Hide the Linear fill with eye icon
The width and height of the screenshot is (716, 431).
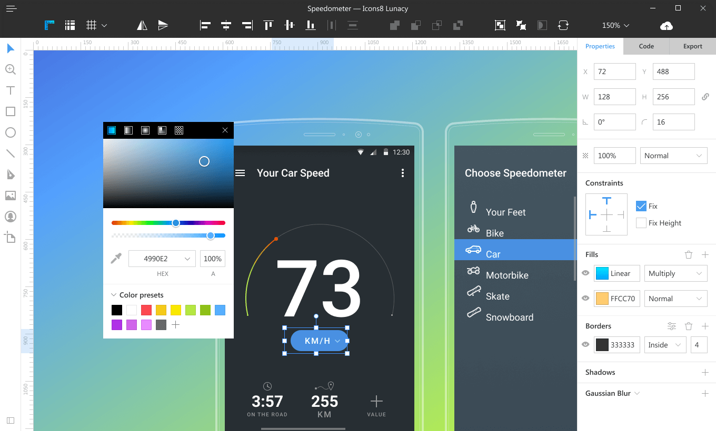tap(585, 273)
